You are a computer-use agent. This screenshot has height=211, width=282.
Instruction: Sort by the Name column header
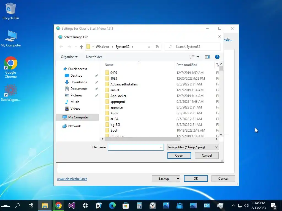(x=109, y=65)
